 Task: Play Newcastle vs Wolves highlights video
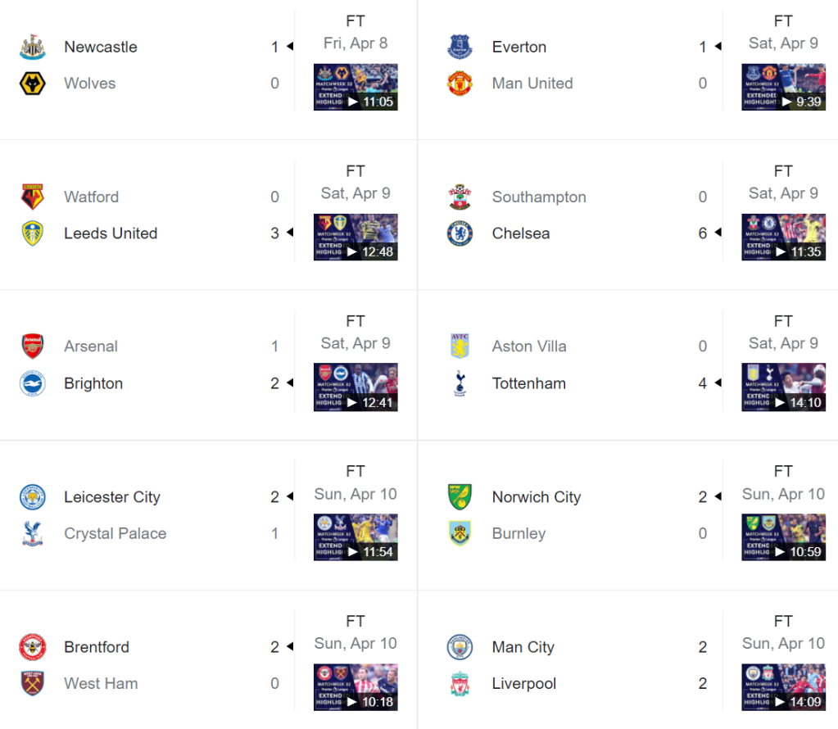coord(356,87)
